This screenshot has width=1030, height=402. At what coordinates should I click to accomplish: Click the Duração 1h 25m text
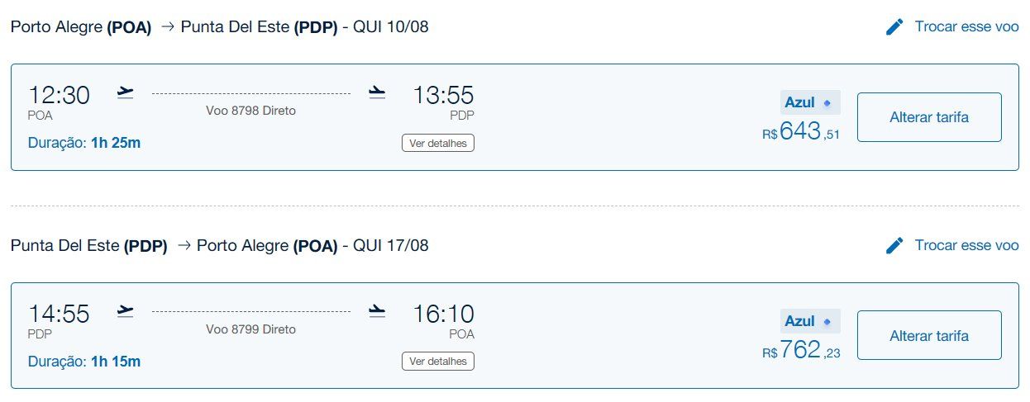tap(84, 143)
